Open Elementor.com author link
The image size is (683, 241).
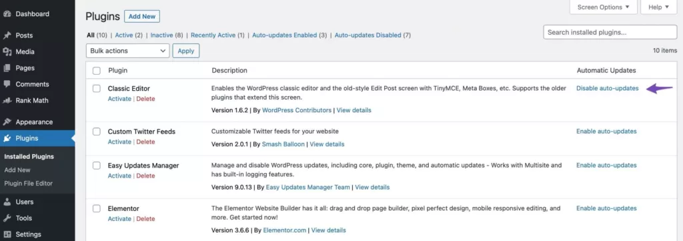284,230
